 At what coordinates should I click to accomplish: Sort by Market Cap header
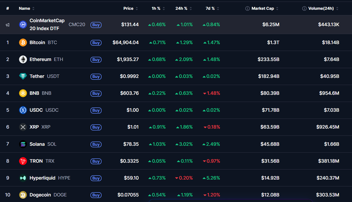tap(265, 9)
